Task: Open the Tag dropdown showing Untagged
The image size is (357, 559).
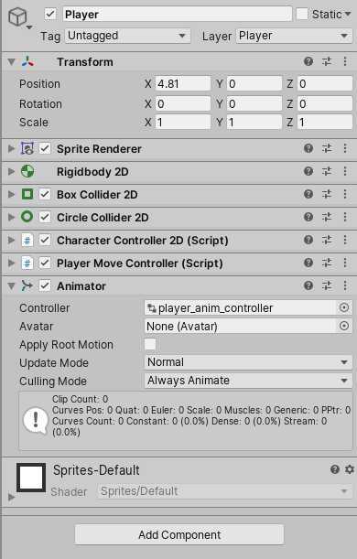Action: (x=127, y=36)
